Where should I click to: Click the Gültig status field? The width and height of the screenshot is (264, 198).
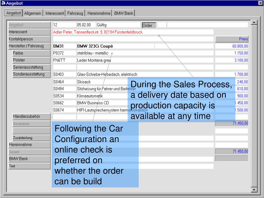point(118,25)
